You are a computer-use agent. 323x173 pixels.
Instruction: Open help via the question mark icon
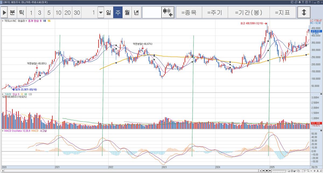click(310, 2)
